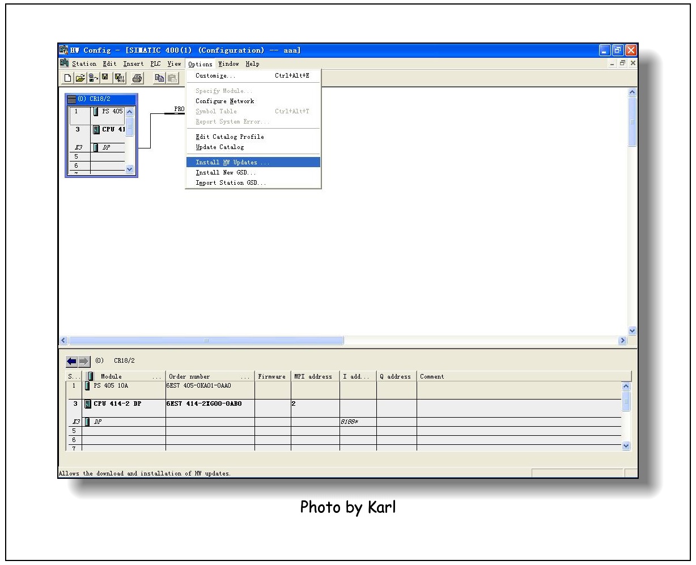The image size is (696, 565).
Task: Click the status bar message about HW updates
Action: click(145, 473)
